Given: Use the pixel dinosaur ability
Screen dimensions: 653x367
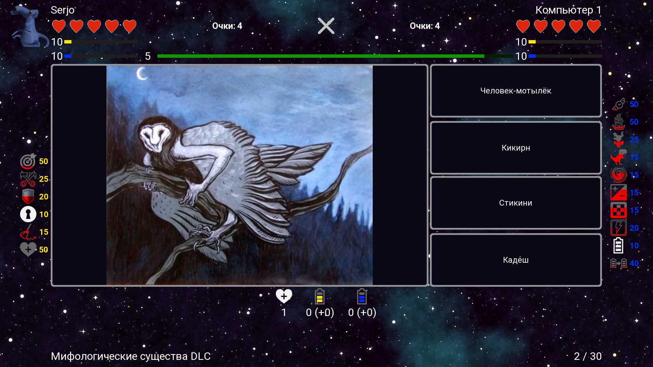Looking at the screenshot, I should (x=619, y=157).
